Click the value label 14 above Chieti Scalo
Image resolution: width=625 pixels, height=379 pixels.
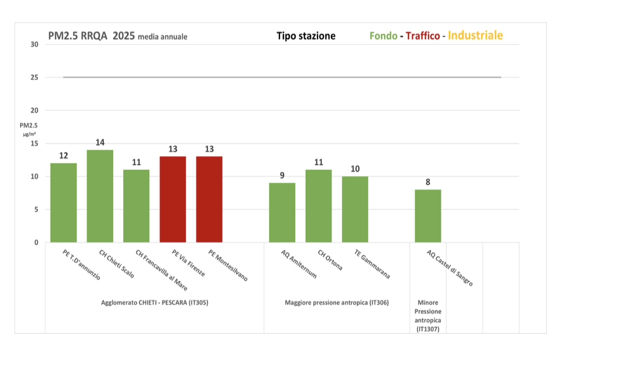(100, 142)
